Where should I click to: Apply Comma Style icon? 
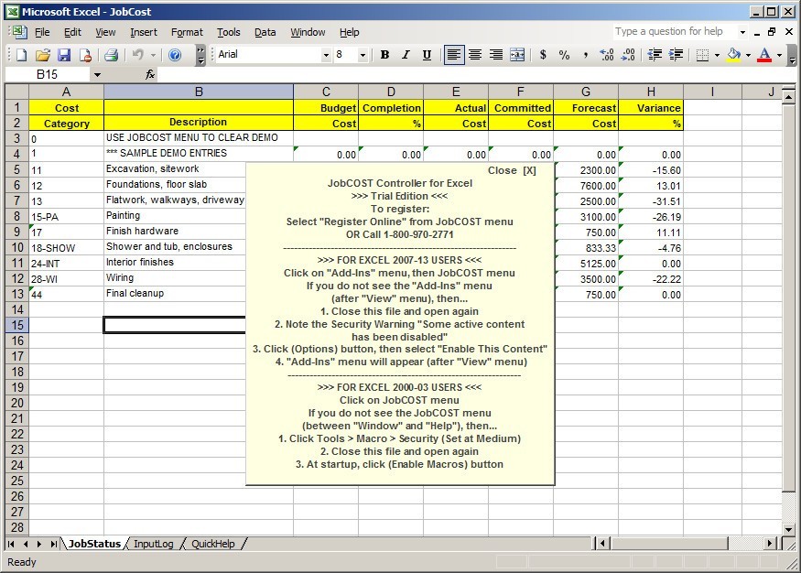[x=586, y=55]
